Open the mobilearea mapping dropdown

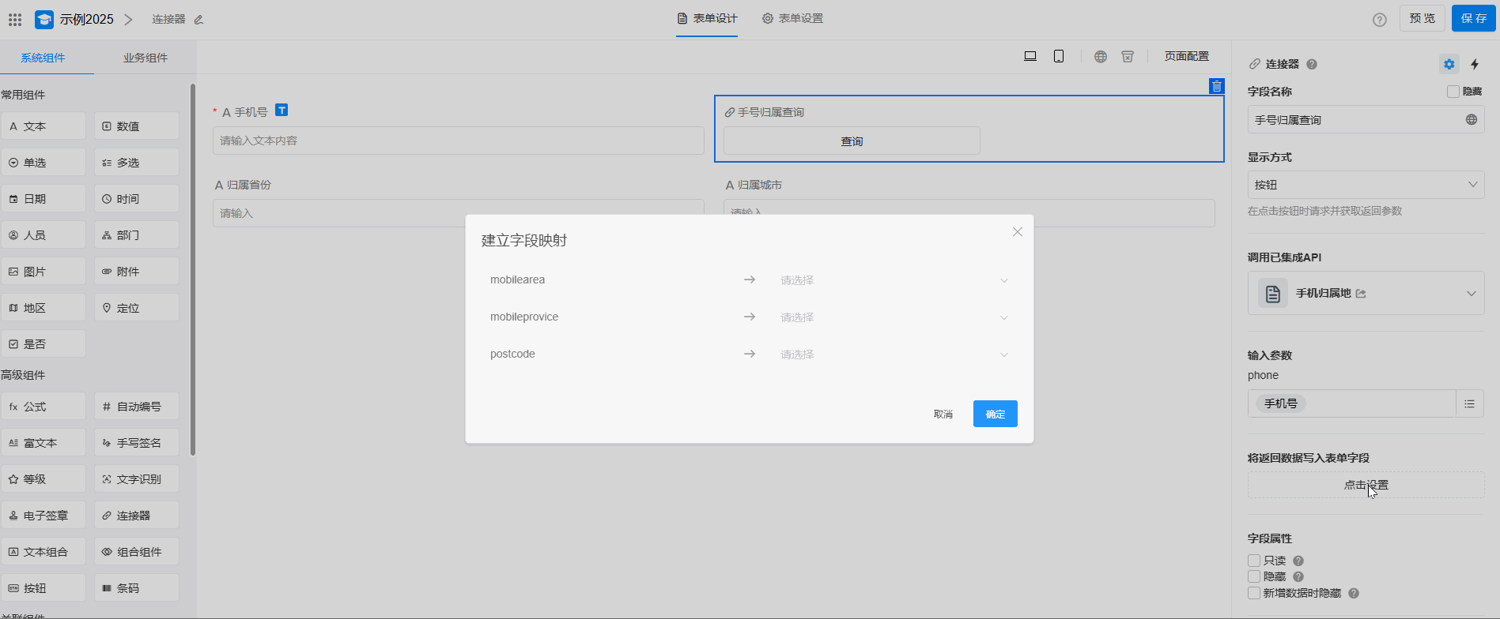(x=894, y=280)
